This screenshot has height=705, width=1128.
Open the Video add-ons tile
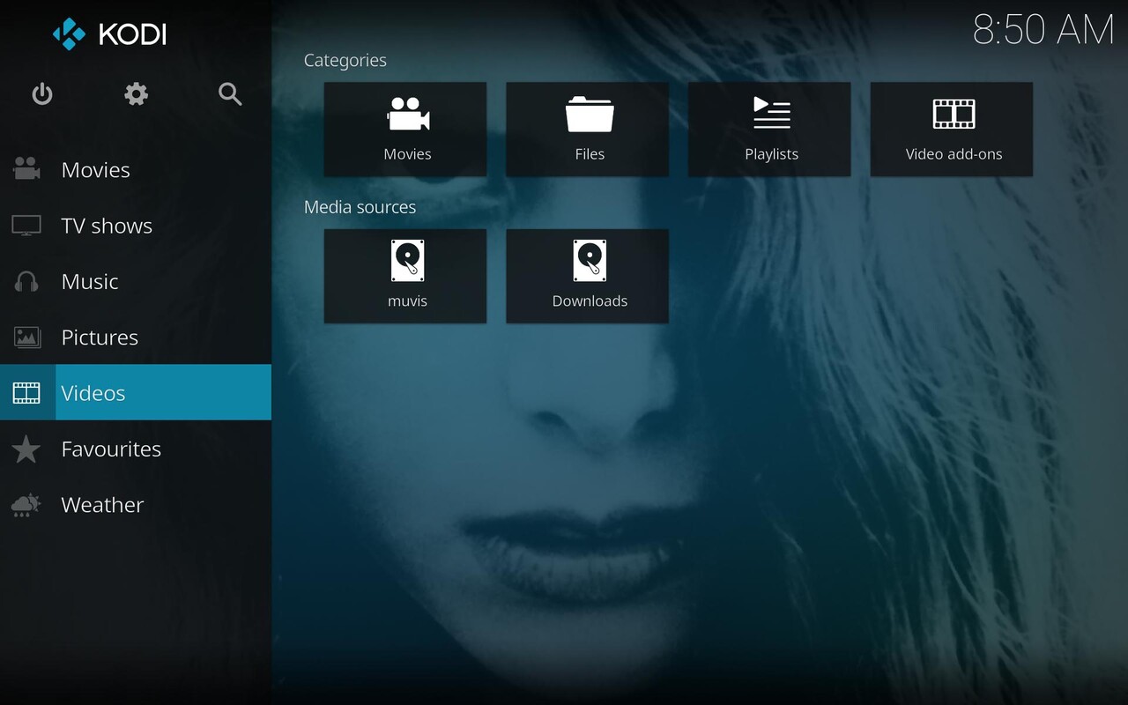[x=952, y=130]
